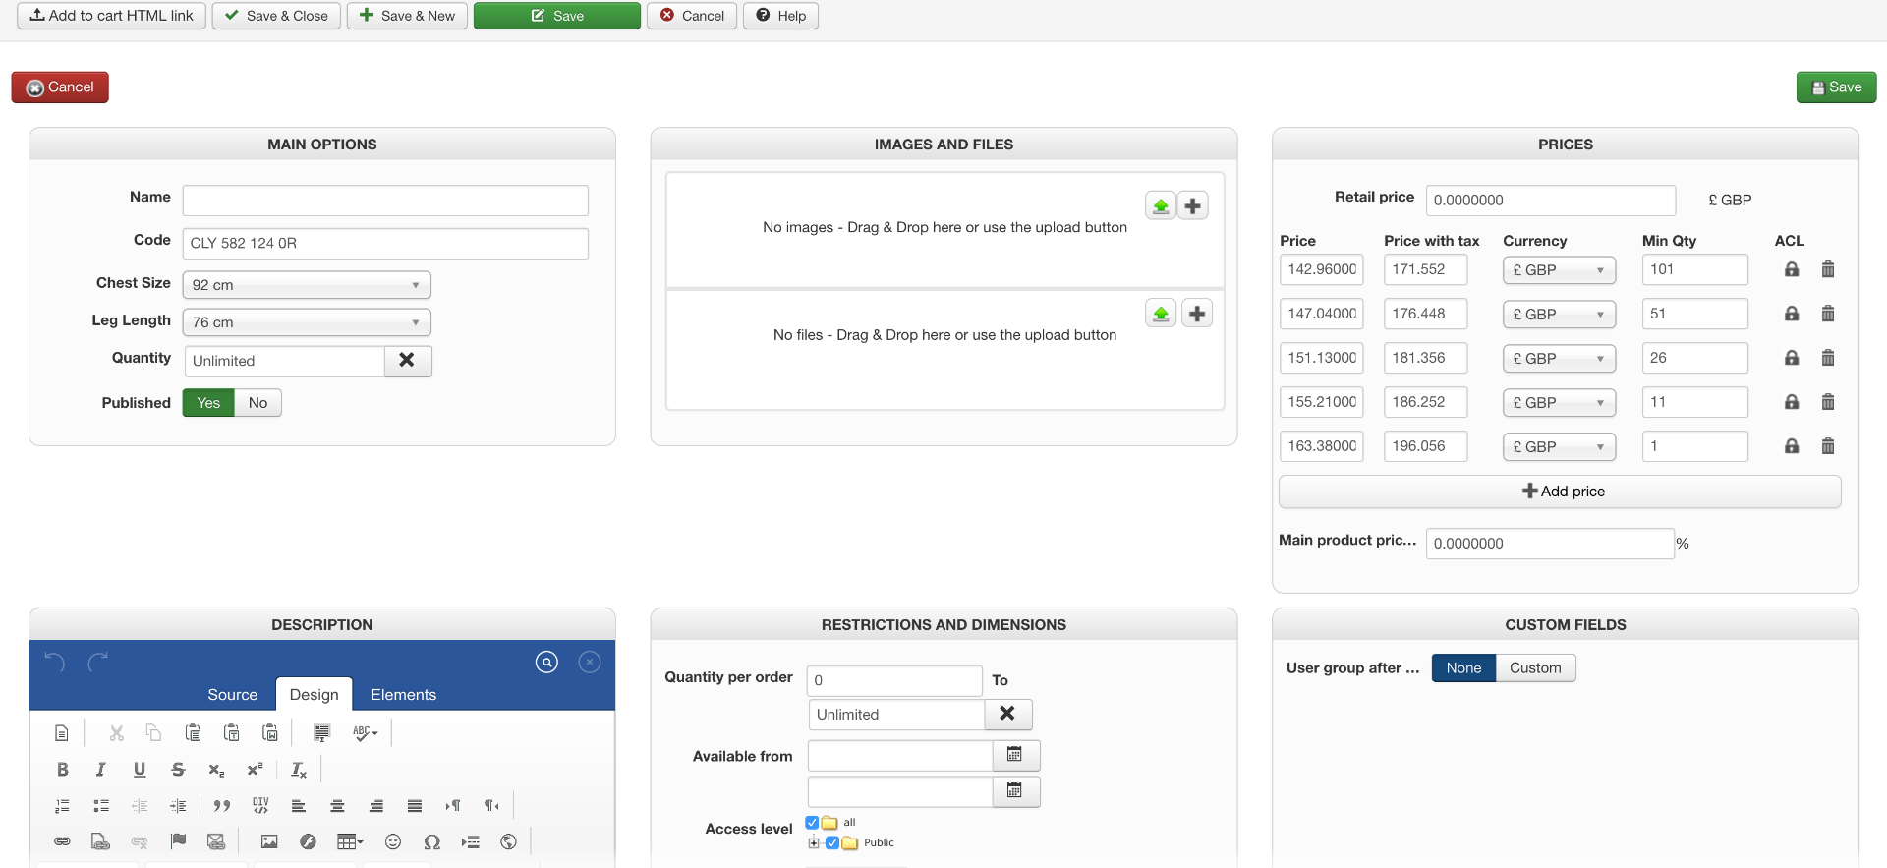
Task: Open the Help page
Action: (780, 16)
